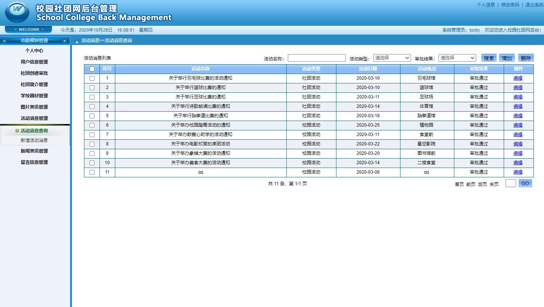Screen dimensions: 544x307
Task: Check the box for row 1 羽毛球比赛
Action: (92, 79)
